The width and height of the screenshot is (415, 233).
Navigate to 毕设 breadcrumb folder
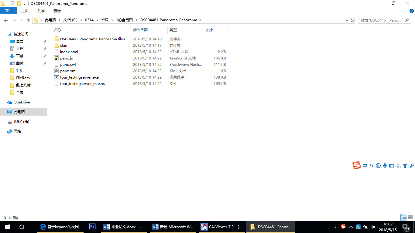point(105,20)
